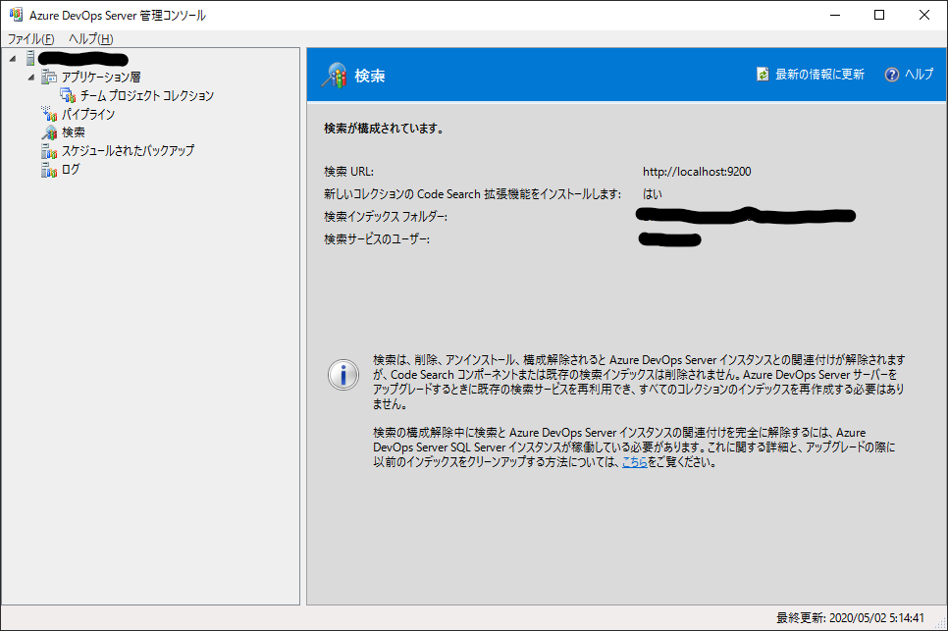Click 検索サービスのユーザー: label
The height and width of the screenshot is (631, 948).
377,239
